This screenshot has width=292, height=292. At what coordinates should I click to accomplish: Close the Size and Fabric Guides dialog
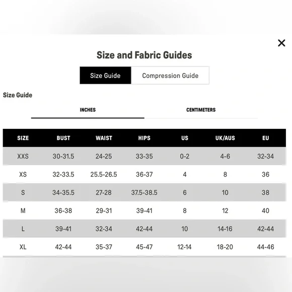coord(281,43)
